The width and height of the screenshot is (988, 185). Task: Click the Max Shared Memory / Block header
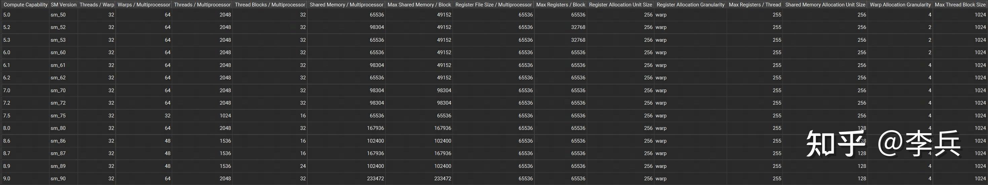pos(419,5)
